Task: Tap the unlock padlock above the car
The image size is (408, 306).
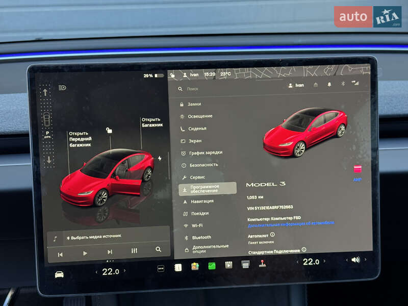Action: (x=109, y=130)
